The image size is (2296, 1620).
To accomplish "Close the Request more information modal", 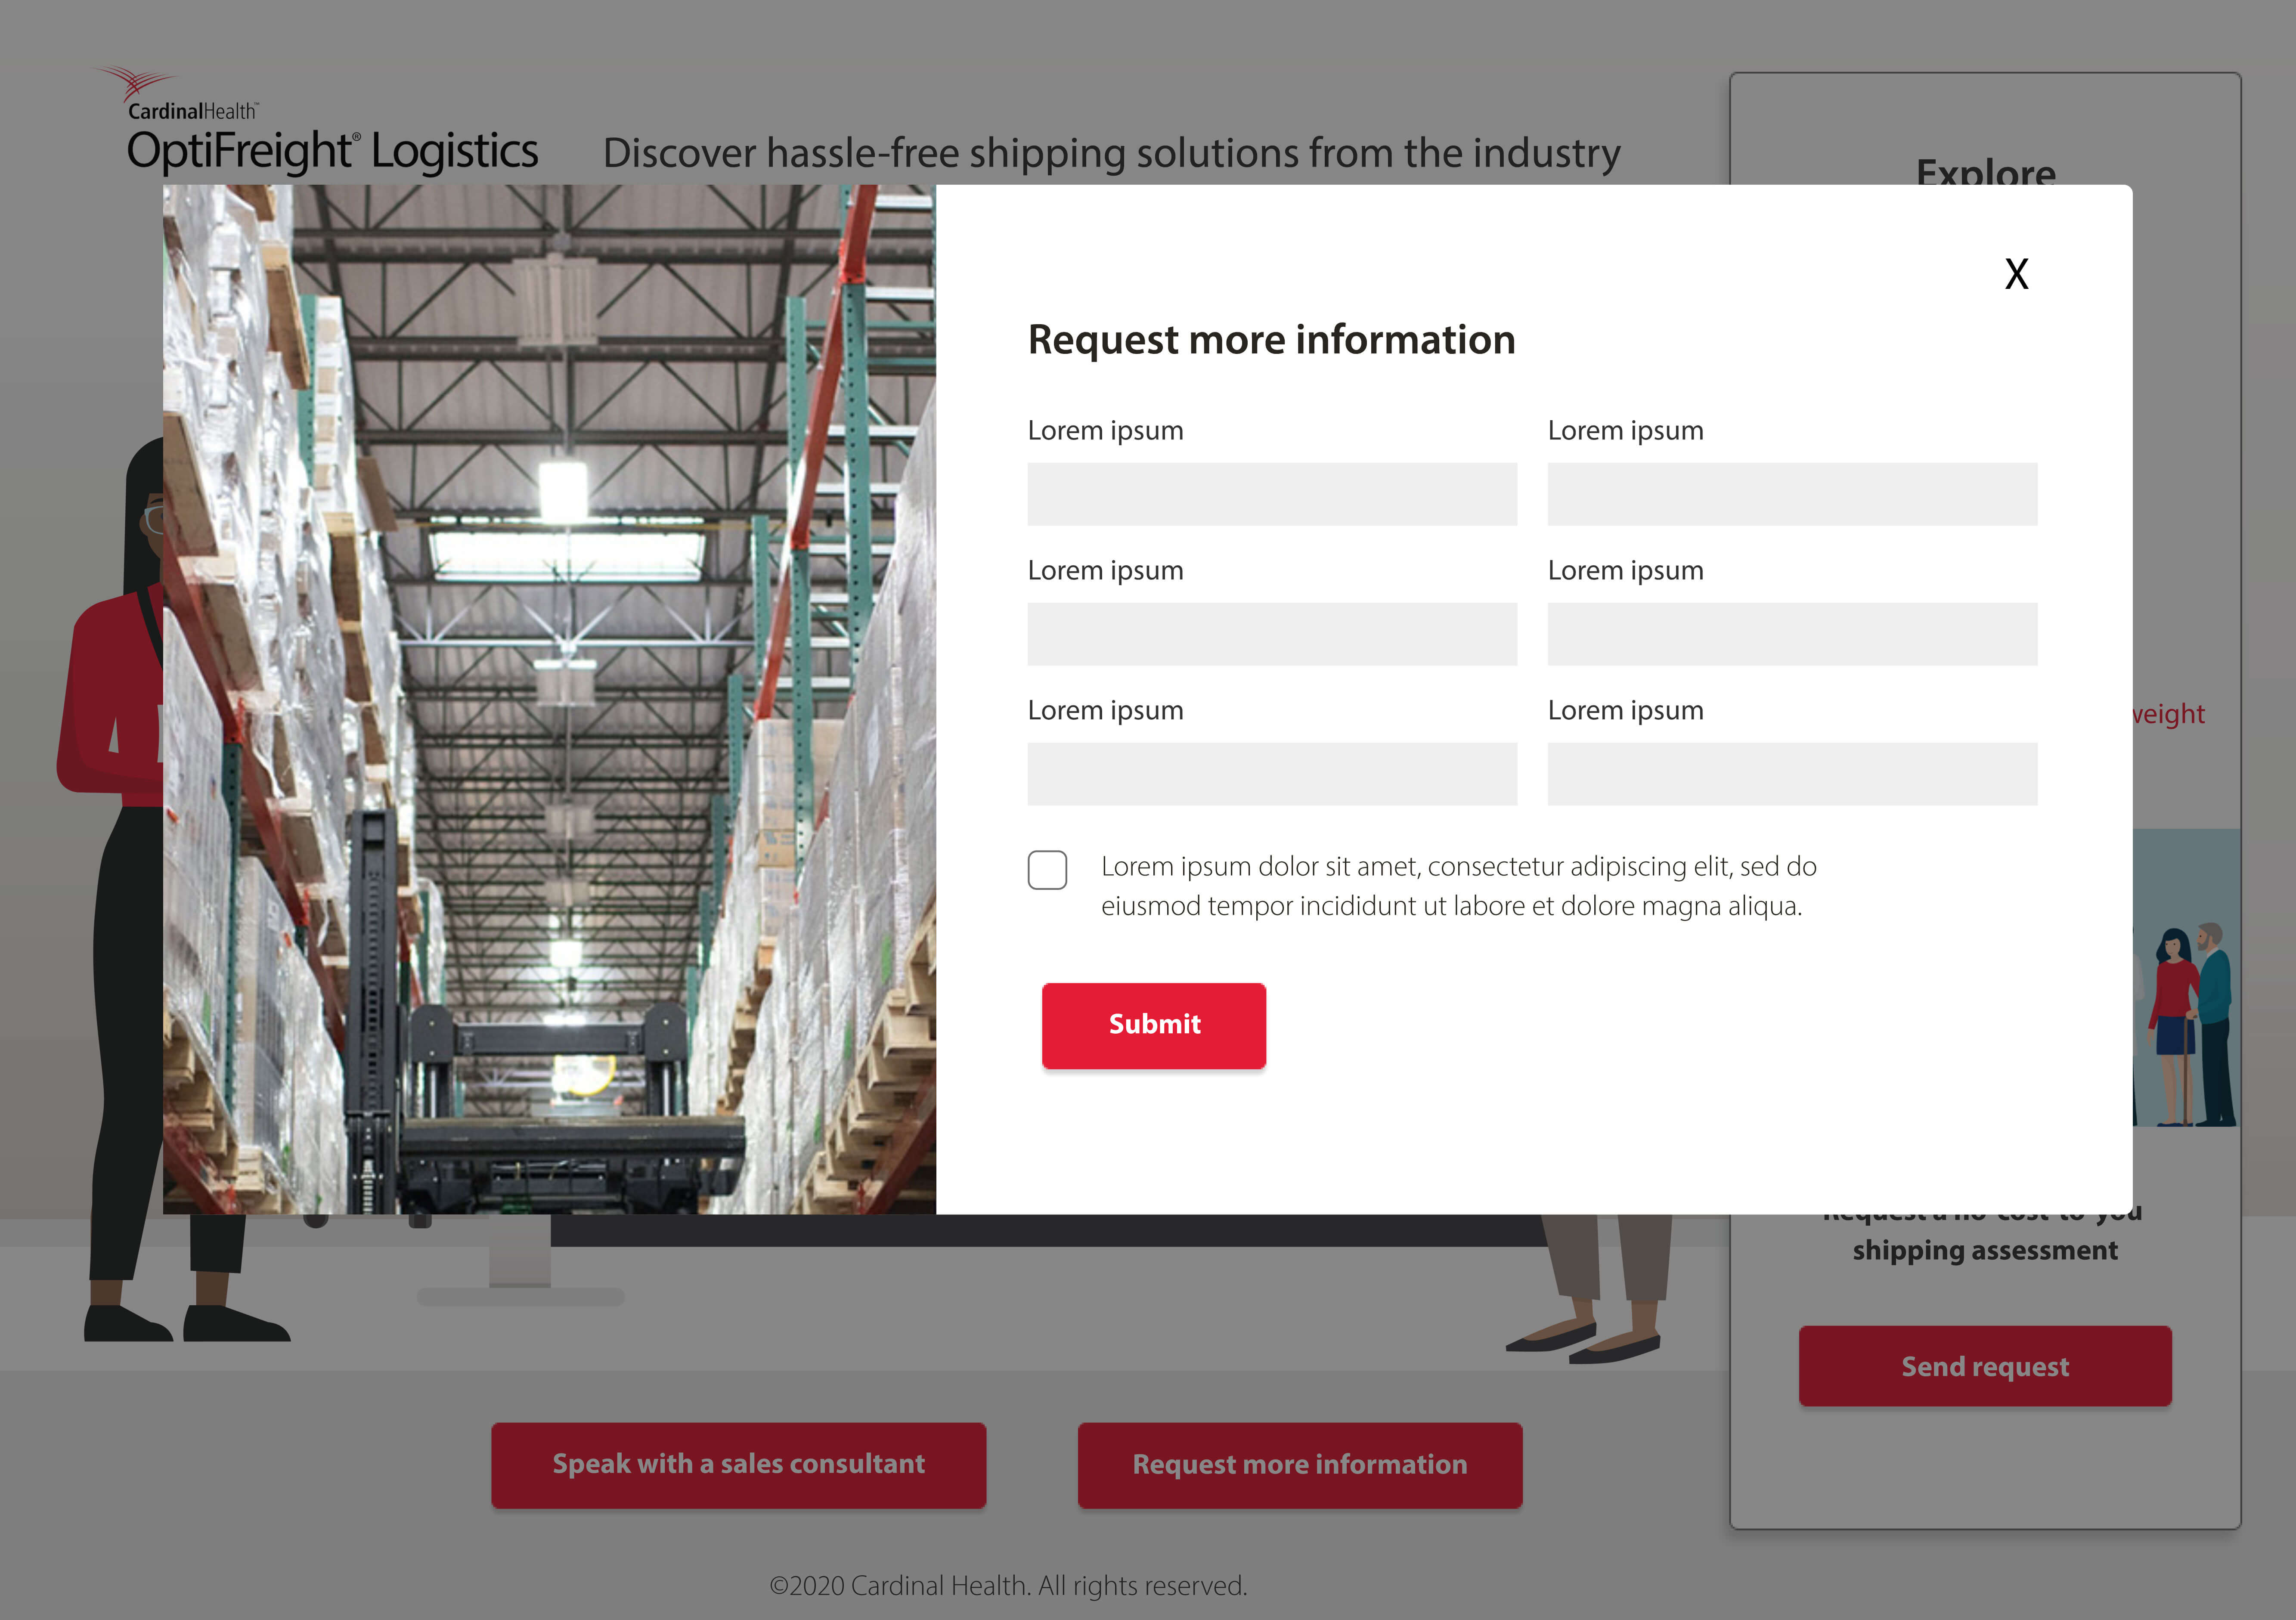I will tap(2017, 273).
